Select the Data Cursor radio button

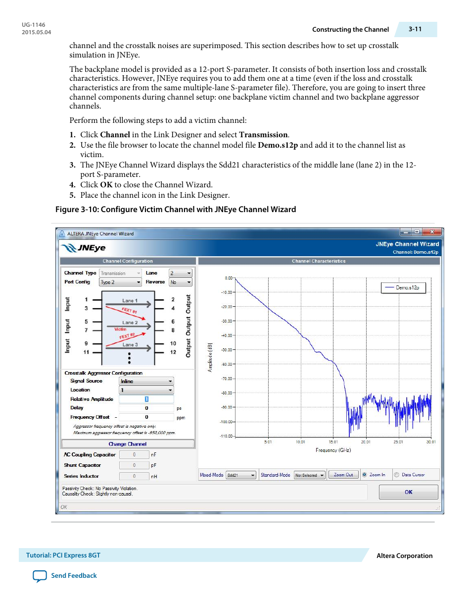click(397, 475)
